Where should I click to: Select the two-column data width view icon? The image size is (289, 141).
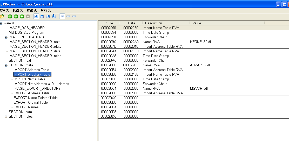point(68,16)
